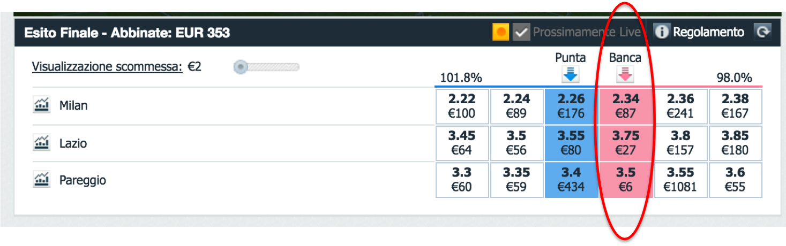Image resolution: width=786 pixels, height=246 pixels.
Task: Click the pink Banca arrow icon
Action: (625, 75)
